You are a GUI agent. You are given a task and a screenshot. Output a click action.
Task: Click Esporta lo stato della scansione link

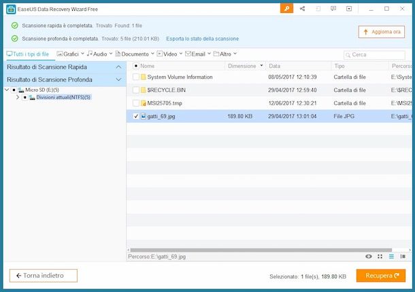(x=203, y=39)
